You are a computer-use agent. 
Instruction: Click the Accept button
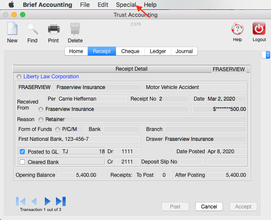click(x=243, y=207)
